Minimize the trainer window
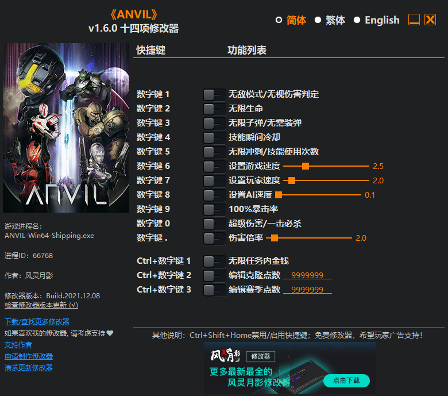448x396 pixels. 414,20
